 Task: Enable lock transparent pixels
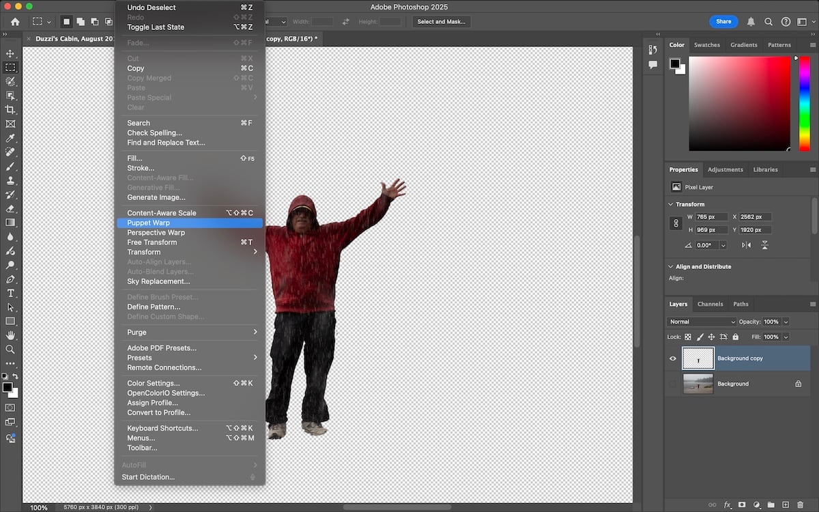click(687, 337)
